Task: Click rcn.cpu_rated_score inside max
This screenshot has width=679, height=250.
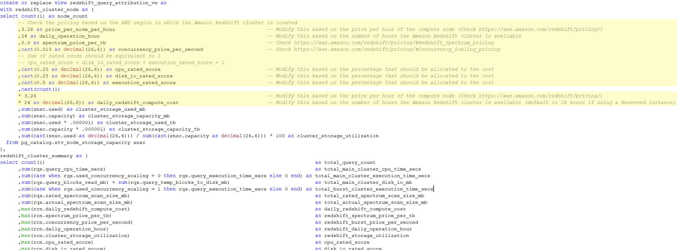Action: pyautogui.click(x=62, y=242)
